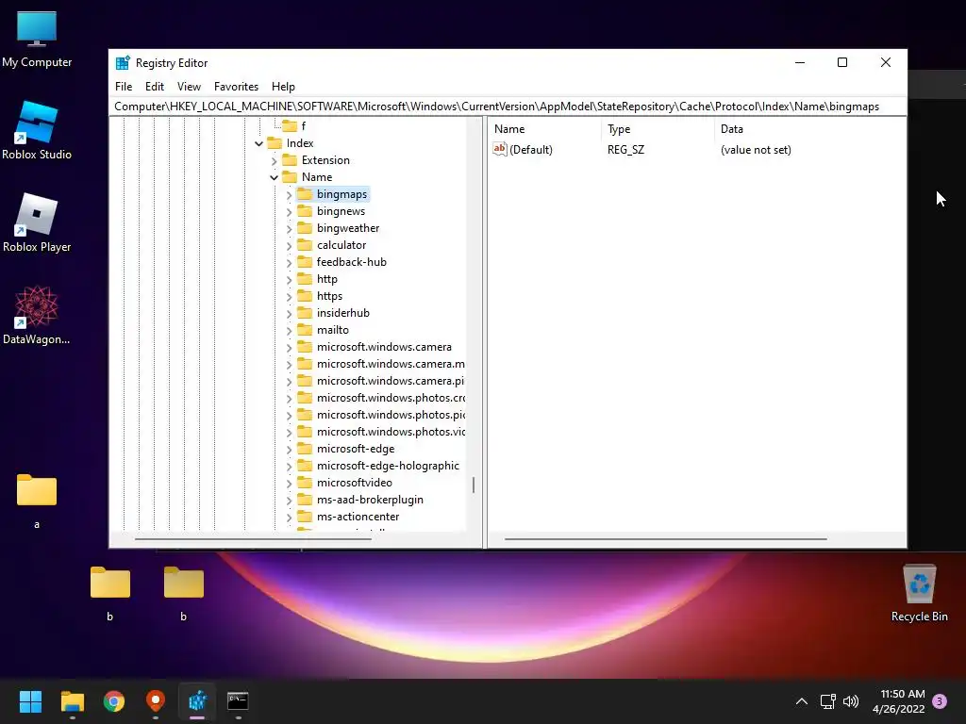Open the notification badge showing 3

coord(940,700)
